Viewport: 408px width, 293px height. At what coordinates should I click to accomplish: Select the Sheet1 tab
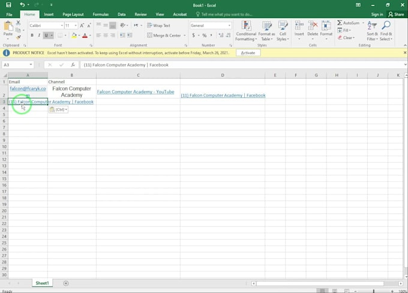[x=42, y=283]
